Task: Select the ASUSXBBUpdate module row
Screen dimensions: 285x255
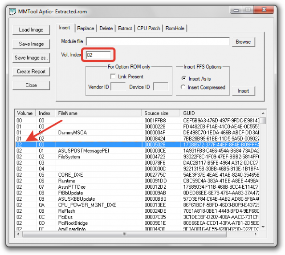Action: (137, 199)
